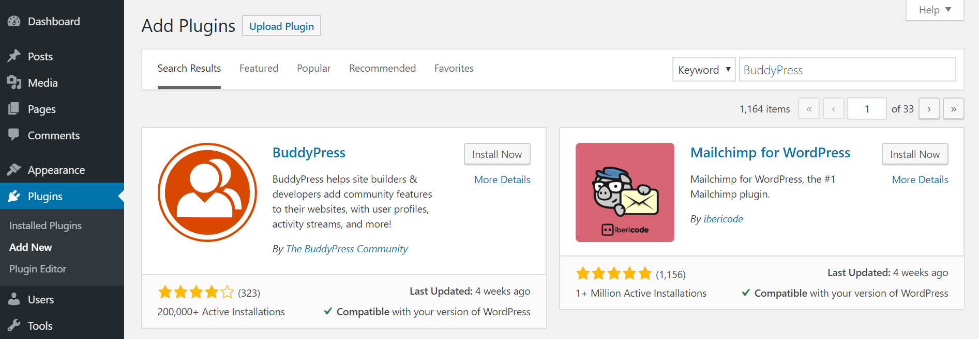Click 1+ Million Active Installations text
979x339 pixels.
click(641, 293)
